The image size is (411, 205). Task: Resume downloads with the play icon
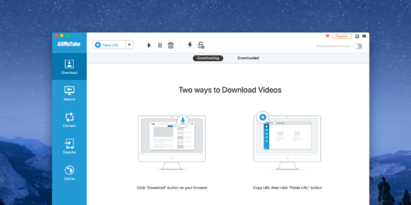(x=149, y=45)
